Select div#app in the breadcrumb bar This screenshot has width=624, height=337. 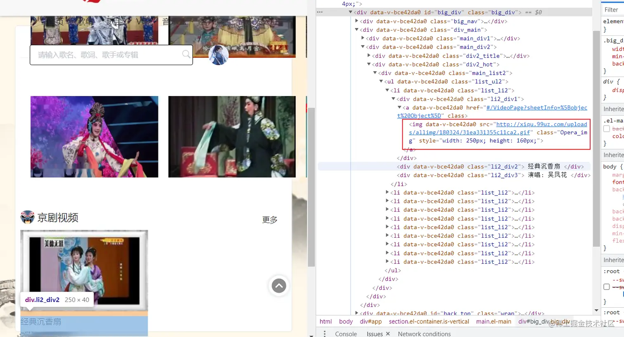(371, 321)
